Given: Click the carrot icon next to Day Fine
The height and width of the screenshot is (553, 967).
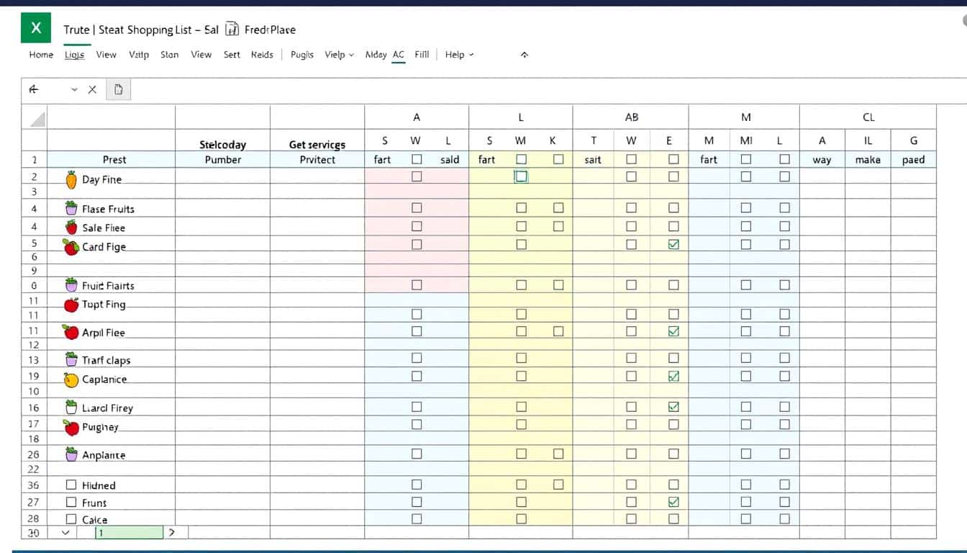Looking at the screenshot, I should coord(71,179).
